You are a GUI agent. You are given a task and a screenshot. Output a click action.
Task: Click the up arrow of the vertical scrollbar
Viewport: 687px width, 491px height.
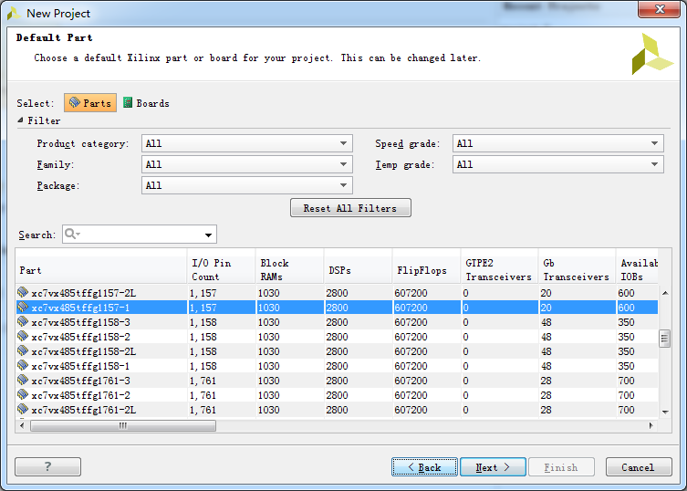point(665,293)
